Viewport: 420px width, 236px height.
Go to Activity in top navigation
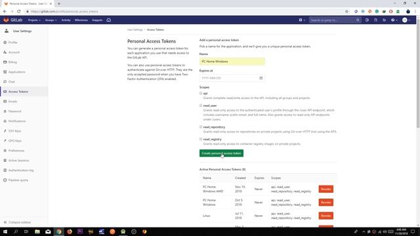66,20
